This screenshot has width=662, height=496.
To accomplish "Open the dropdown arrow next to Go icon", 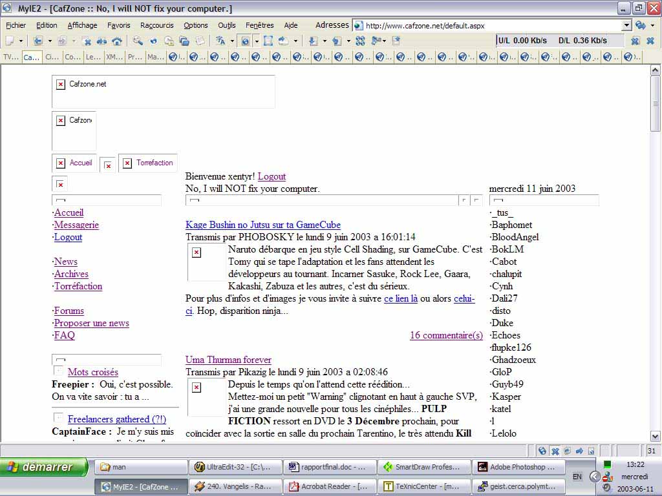I will tap(653, 25).
